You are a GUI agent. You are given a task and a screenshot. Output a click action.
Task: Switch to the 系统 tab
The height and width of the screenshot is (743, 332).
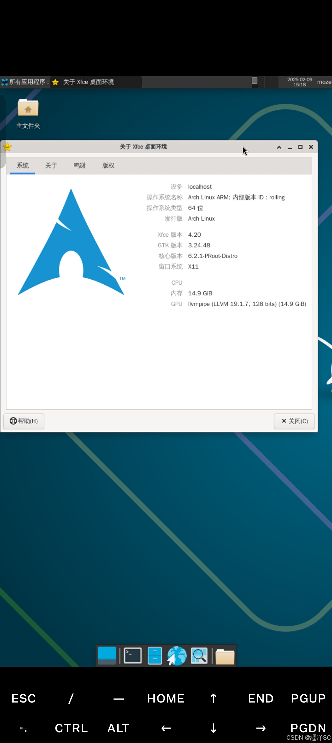(x=22, y=166)
